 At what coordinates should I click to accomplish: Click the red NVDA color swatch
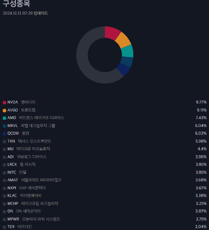click(4, 102)
